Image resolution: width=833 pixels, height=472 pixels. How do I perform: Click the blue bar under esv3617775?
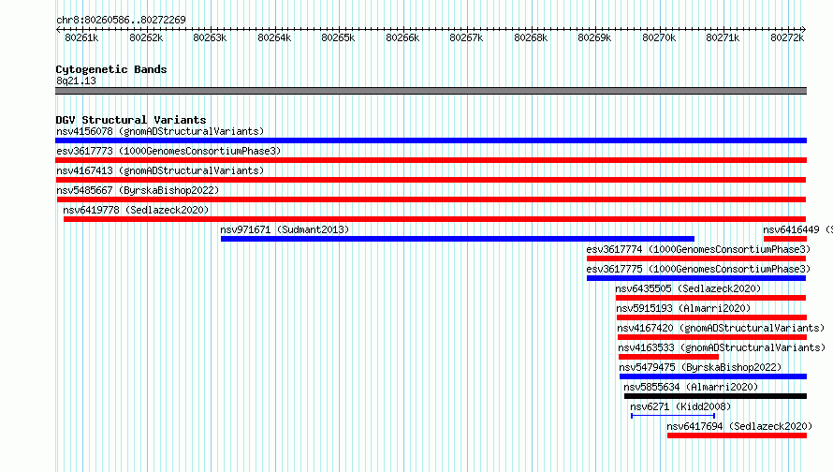pos(696,278)
